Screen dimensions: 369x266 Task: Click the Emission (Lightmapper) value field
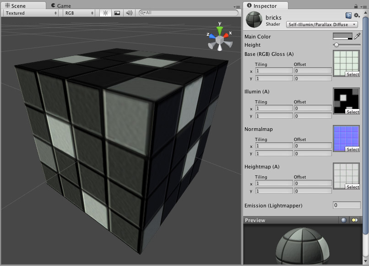pyautogui.click(x=347, y=206)
